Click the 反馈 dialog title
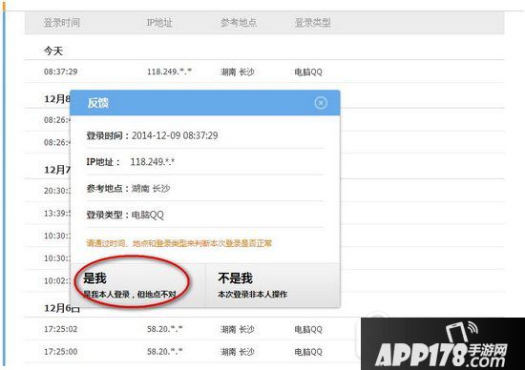This screenshot has height=370, width=525. click(97, 103)
